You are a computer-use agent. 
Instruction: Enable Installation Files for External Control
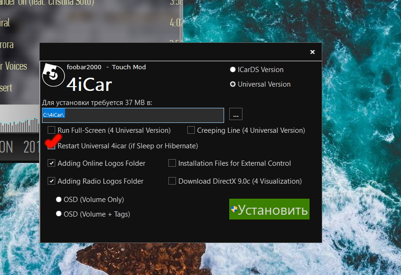(172, 163)
